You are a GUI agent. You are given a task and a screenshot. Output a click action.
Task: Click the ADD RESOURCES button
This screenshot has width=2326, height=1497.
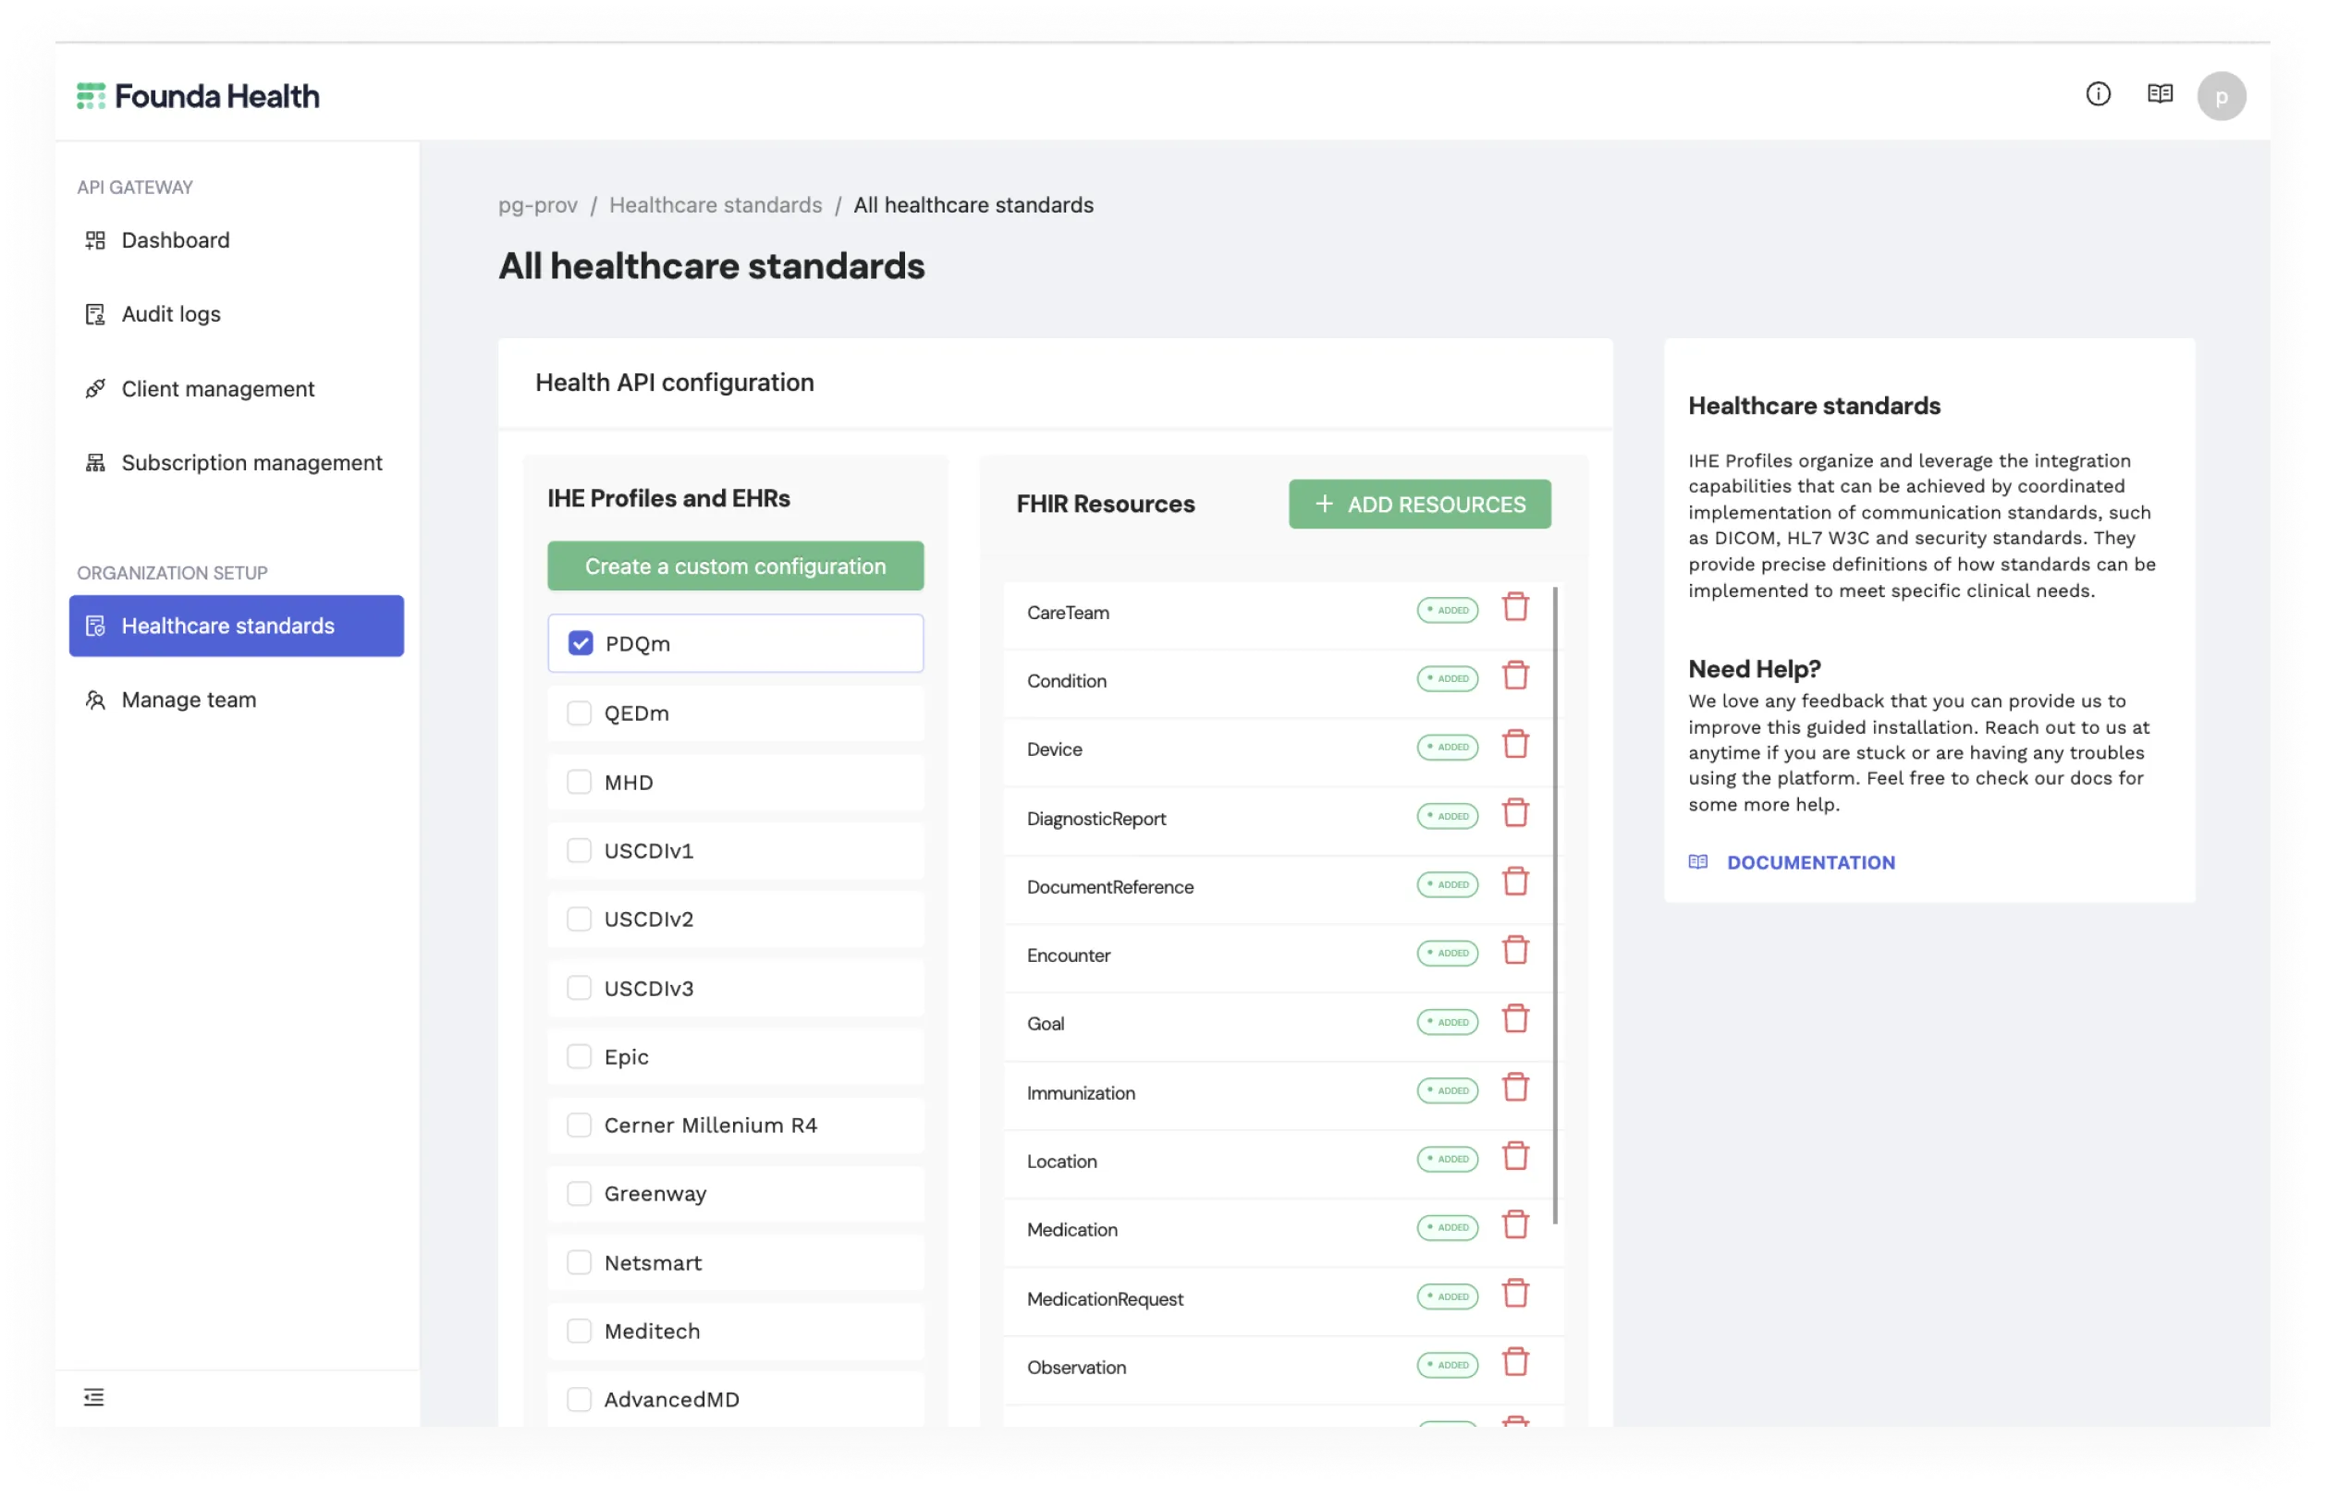[x=1420, y=504]
